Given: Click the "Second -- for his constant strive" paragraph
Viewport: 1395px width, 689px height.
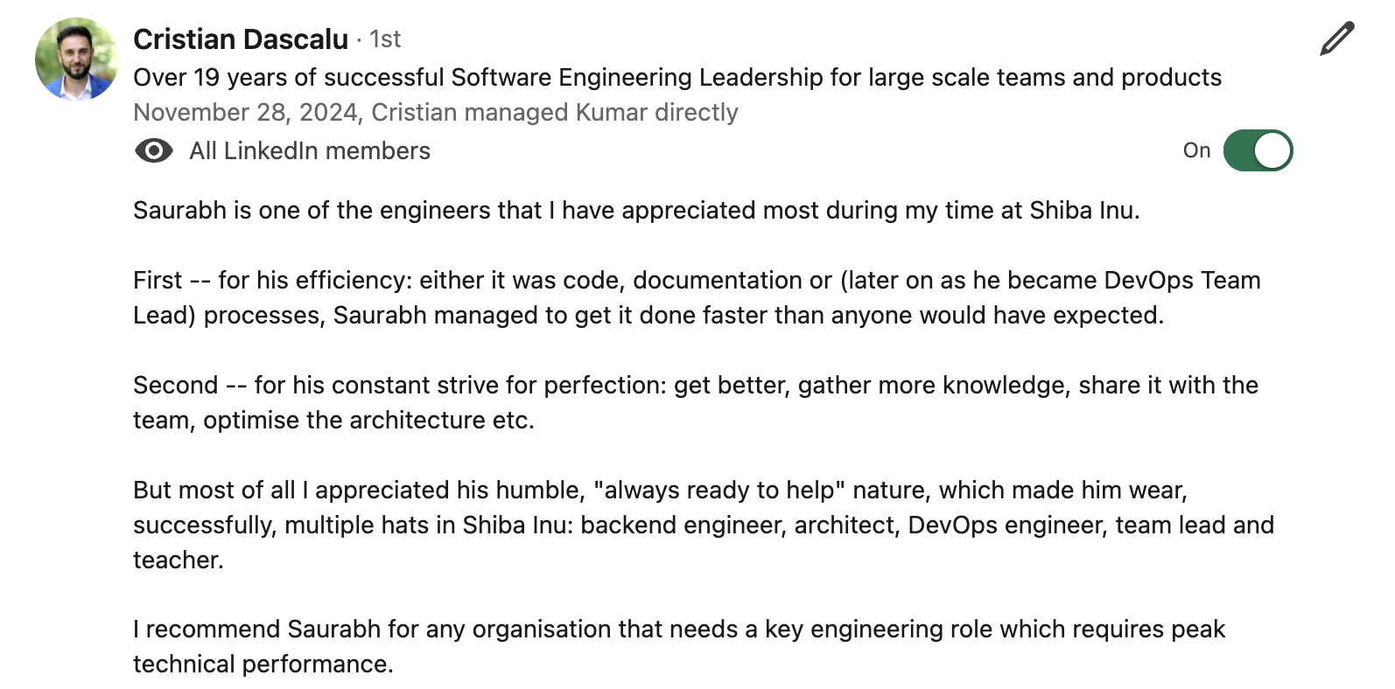Looking at the screenshot, I should (696, 403).
